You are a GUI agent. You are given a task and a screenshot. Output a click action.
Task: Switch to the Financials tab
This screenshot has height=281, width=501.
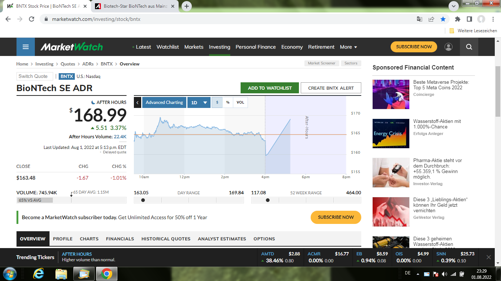pos(120,239)
